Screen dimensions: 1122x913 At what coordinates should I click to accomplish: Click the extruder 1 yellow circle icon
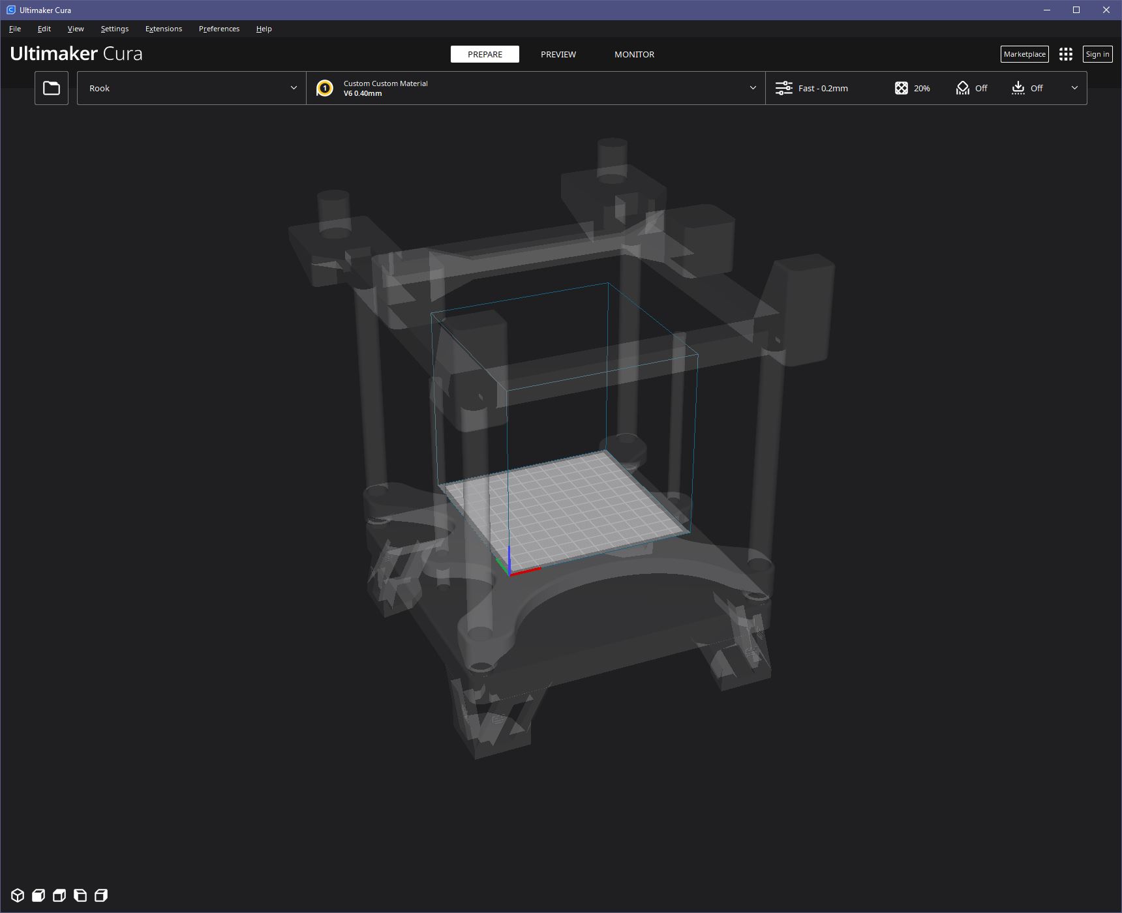tap(325, 88)
